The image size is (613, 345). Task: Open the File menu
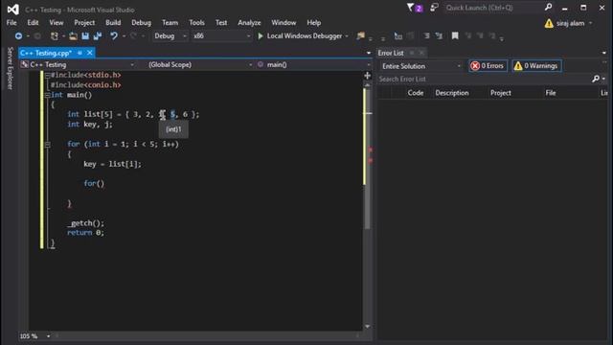click(11, 23)
